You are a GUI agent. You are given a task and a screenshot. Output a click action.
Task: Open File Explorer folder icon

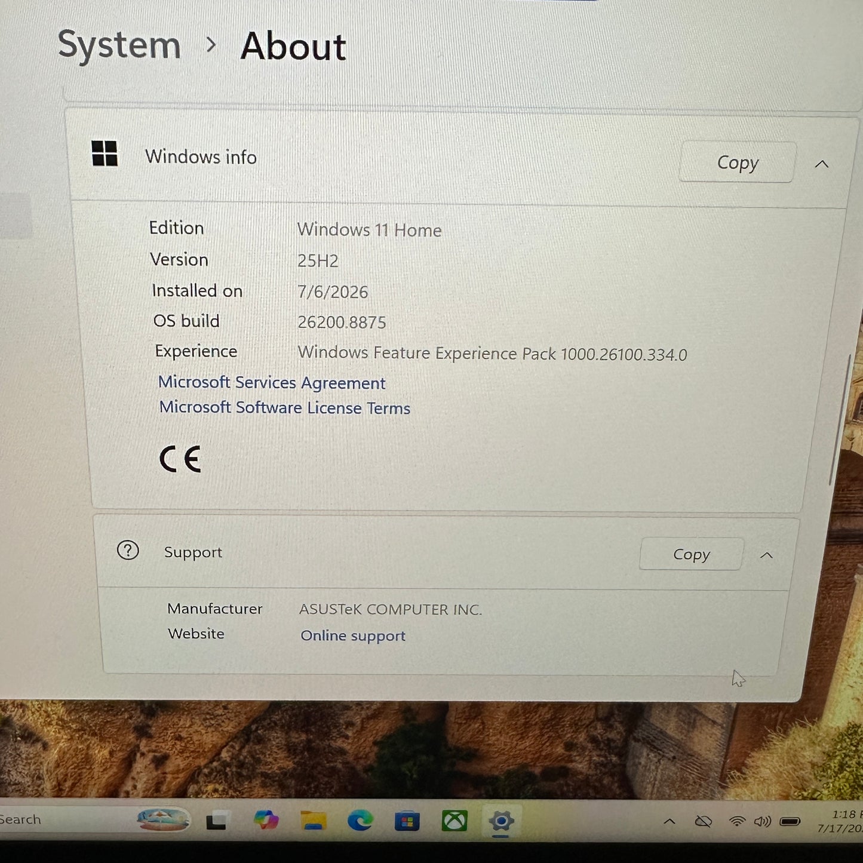pyautogui.click(x=314, y=821)
